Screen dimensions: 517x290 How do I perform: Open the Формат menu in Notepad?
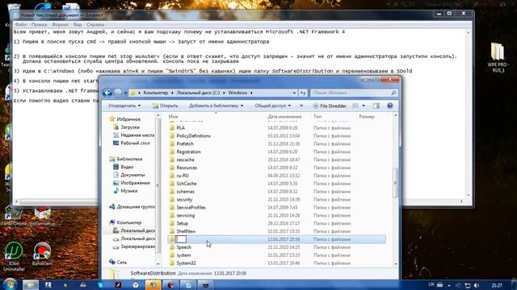[60, 25]
